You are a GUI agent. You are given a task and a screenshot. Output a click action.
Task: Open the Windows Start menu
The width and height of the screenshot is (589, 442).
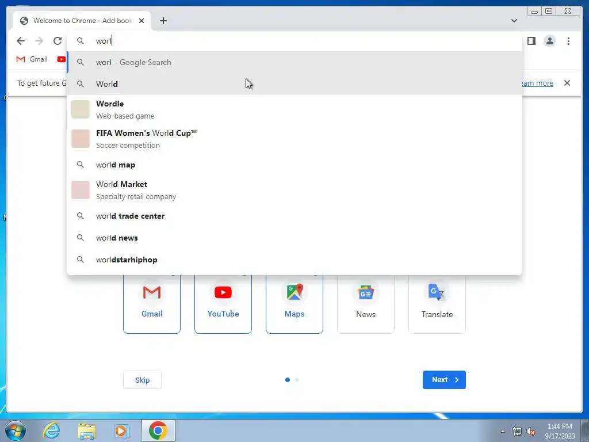pos(15,430)
